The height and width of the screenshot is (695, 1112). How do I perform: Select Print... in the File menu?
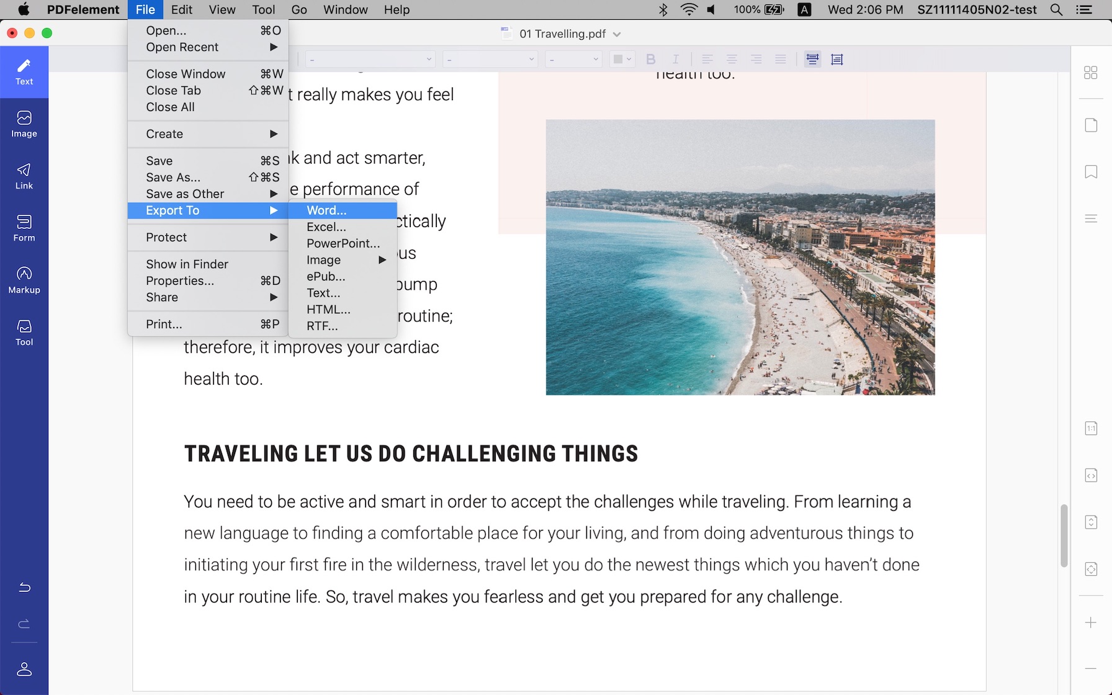(x=164, y=324)
